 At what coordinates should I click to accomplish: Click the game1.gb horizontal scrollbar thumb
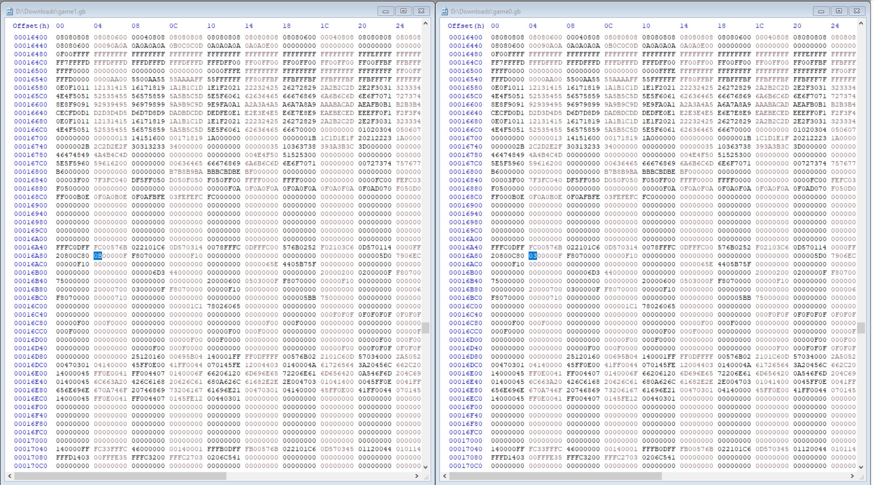pos(120,476)
